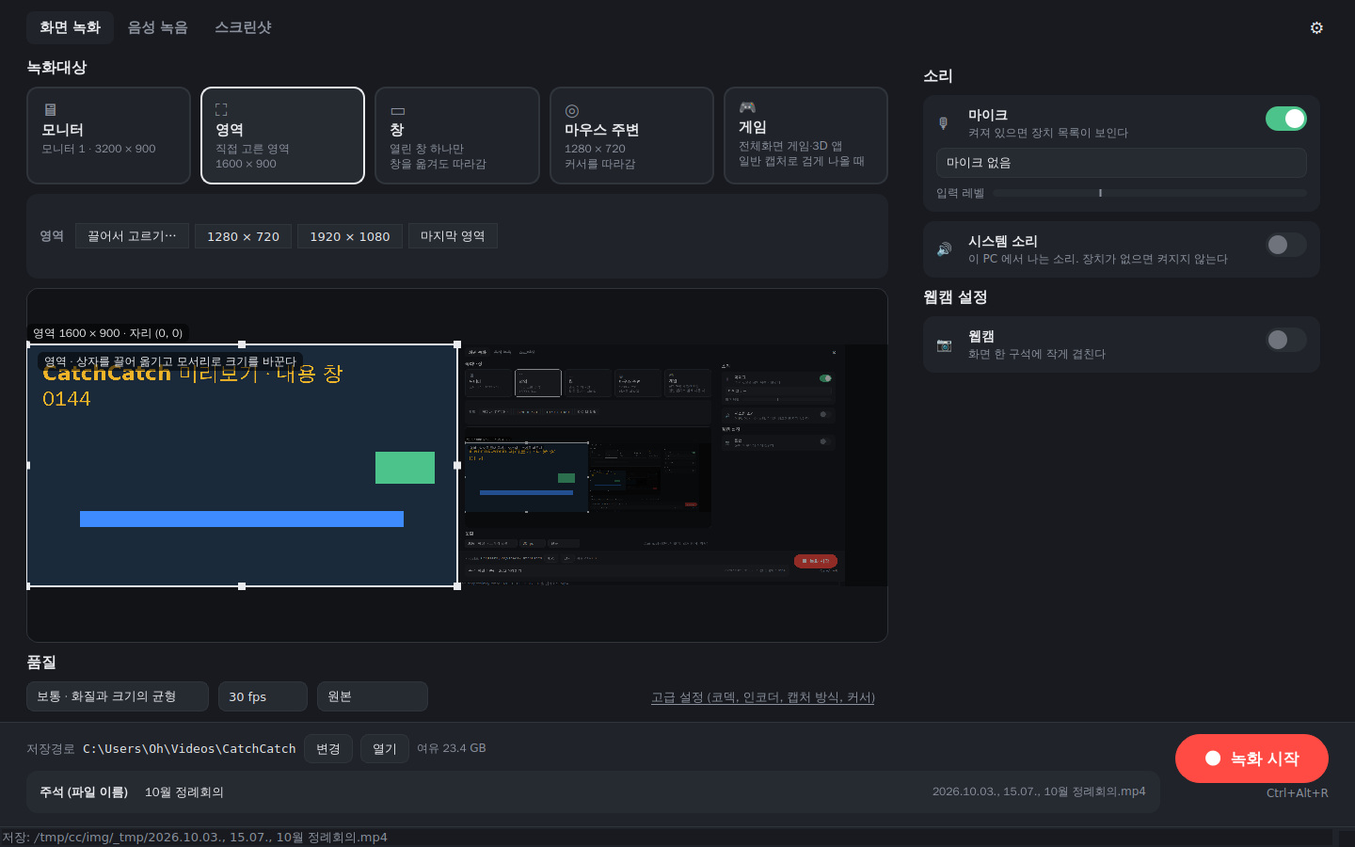Click the selected region box in preview
This screenshot has height=847, width=1355.
pyautogui.click(x=242, y=465)
